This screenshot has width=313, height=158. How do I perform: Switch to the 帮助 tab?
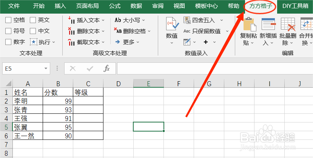(x=234, y=6)
